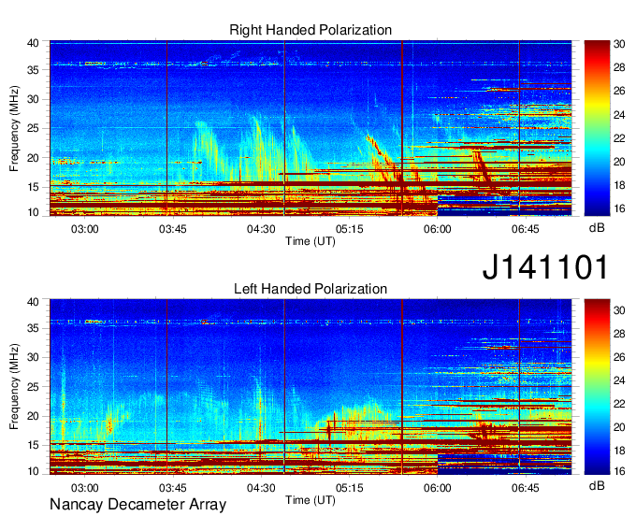The image size is (636, 516).
Task: Click the Right Handed Polarization spectrogram area
Action: pos(311,128)
